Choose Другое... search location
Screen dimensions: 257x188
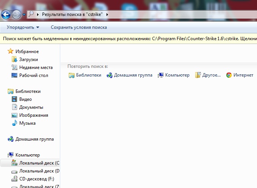point(212,75)
